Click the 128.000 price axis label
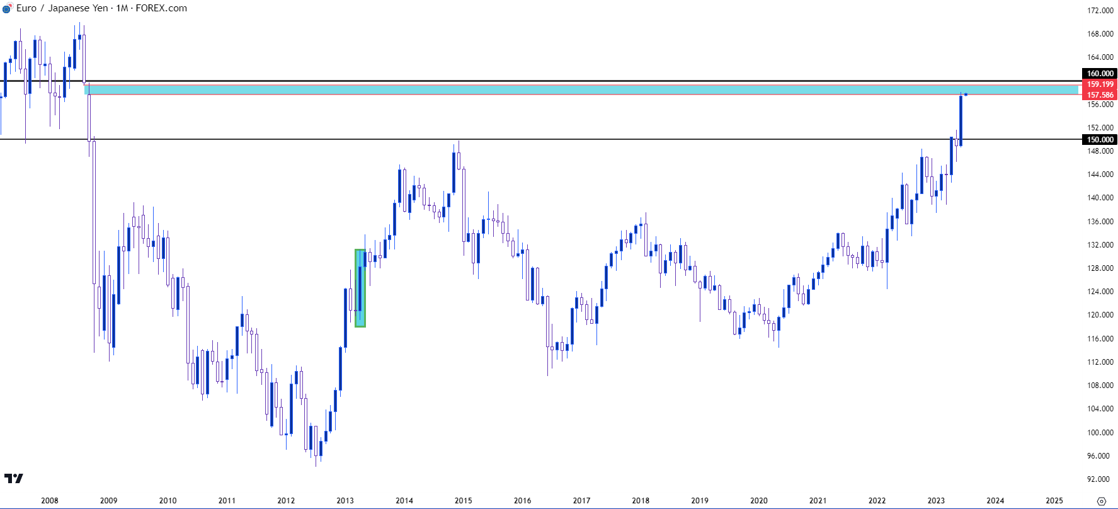The height and width of the screenshot is (509, 1118). [1100, 268]
